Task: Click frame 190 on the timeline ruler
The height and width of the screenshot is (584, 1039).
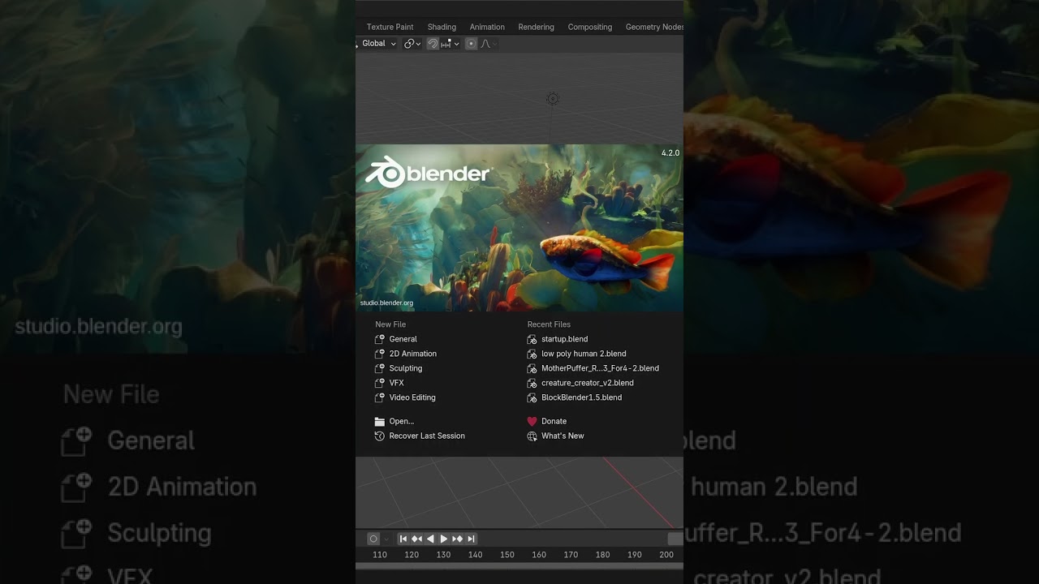Action: [635, 555]
